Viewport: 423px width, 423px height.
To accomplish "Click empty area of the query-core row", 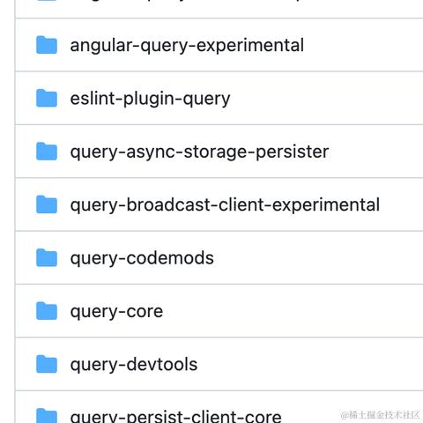I will (293, 311).
